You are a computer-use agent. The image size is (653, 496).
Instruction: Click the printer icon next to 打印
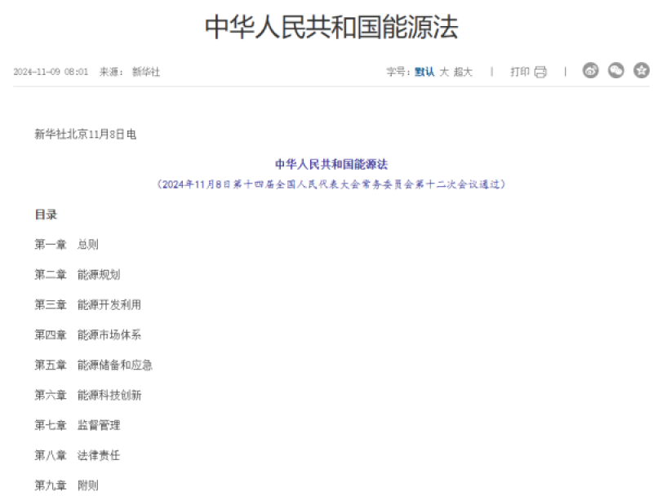[x=540, y=72]
